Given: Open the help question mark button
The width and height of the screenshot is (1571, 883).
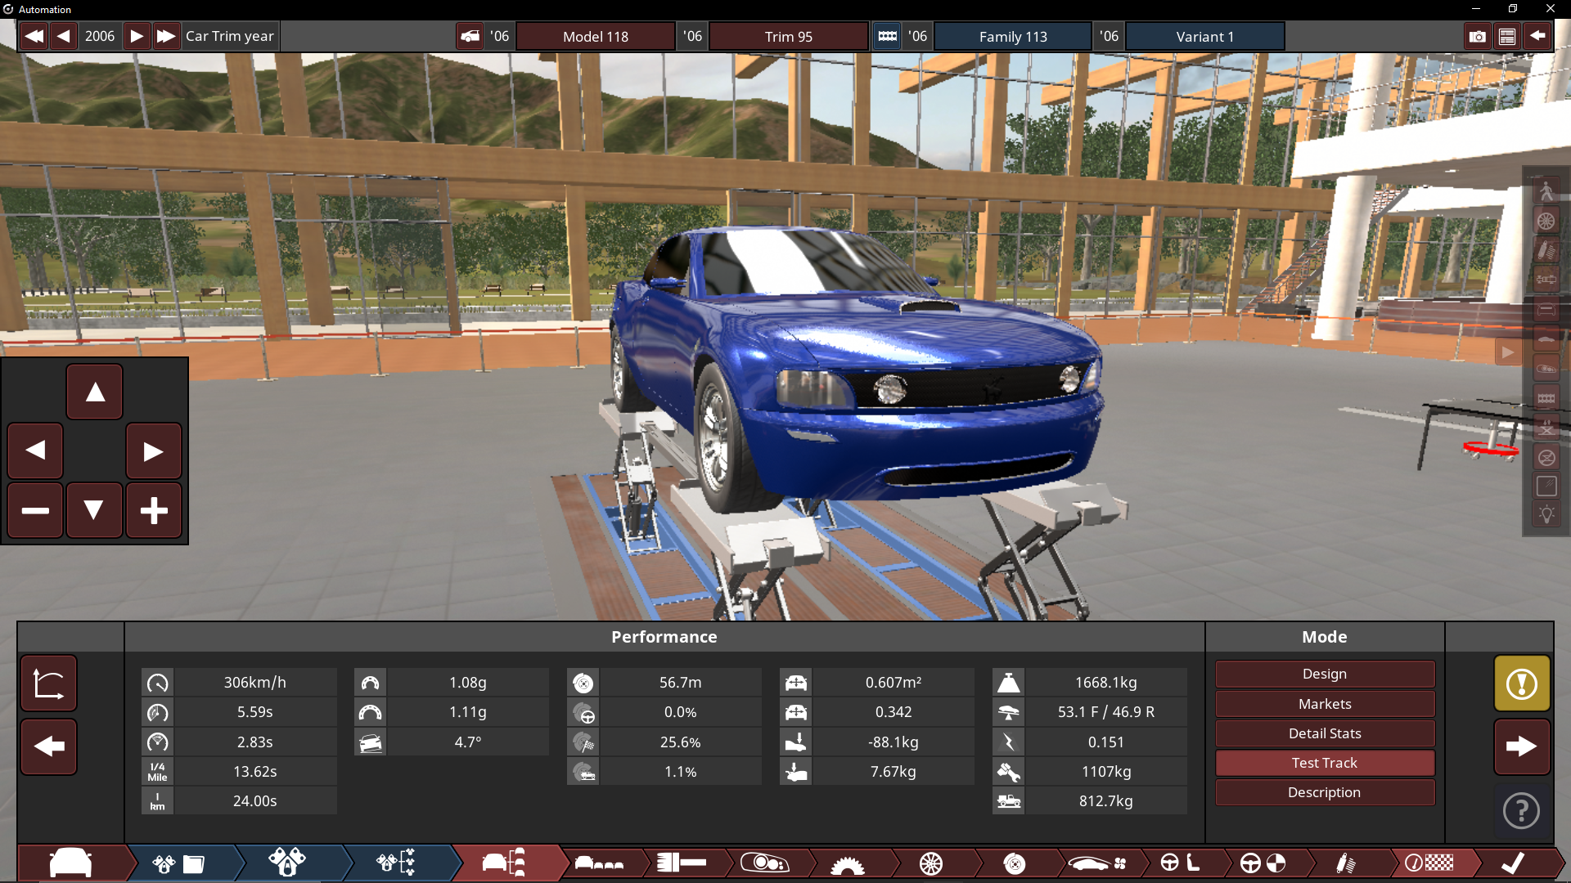Looking at the screenshot, I should [x=1521, y=811].
